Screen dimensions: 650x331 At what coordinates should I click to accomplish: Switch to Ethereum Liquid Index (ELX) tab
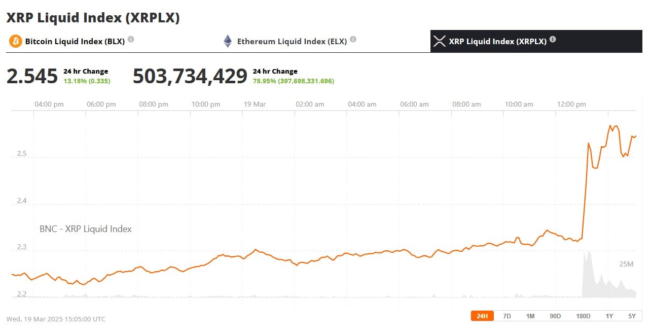click(292, 42)
